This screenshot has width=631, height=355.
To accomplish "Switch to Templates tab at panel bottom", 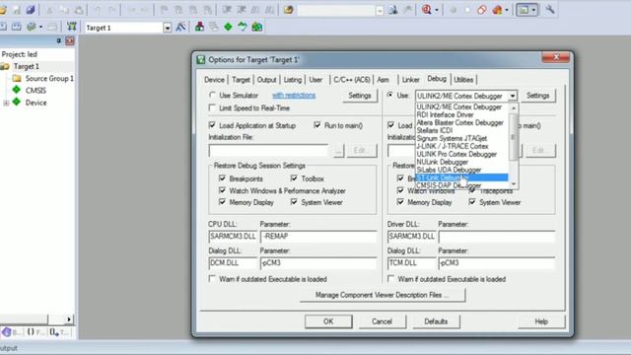I will coord(59,332).
